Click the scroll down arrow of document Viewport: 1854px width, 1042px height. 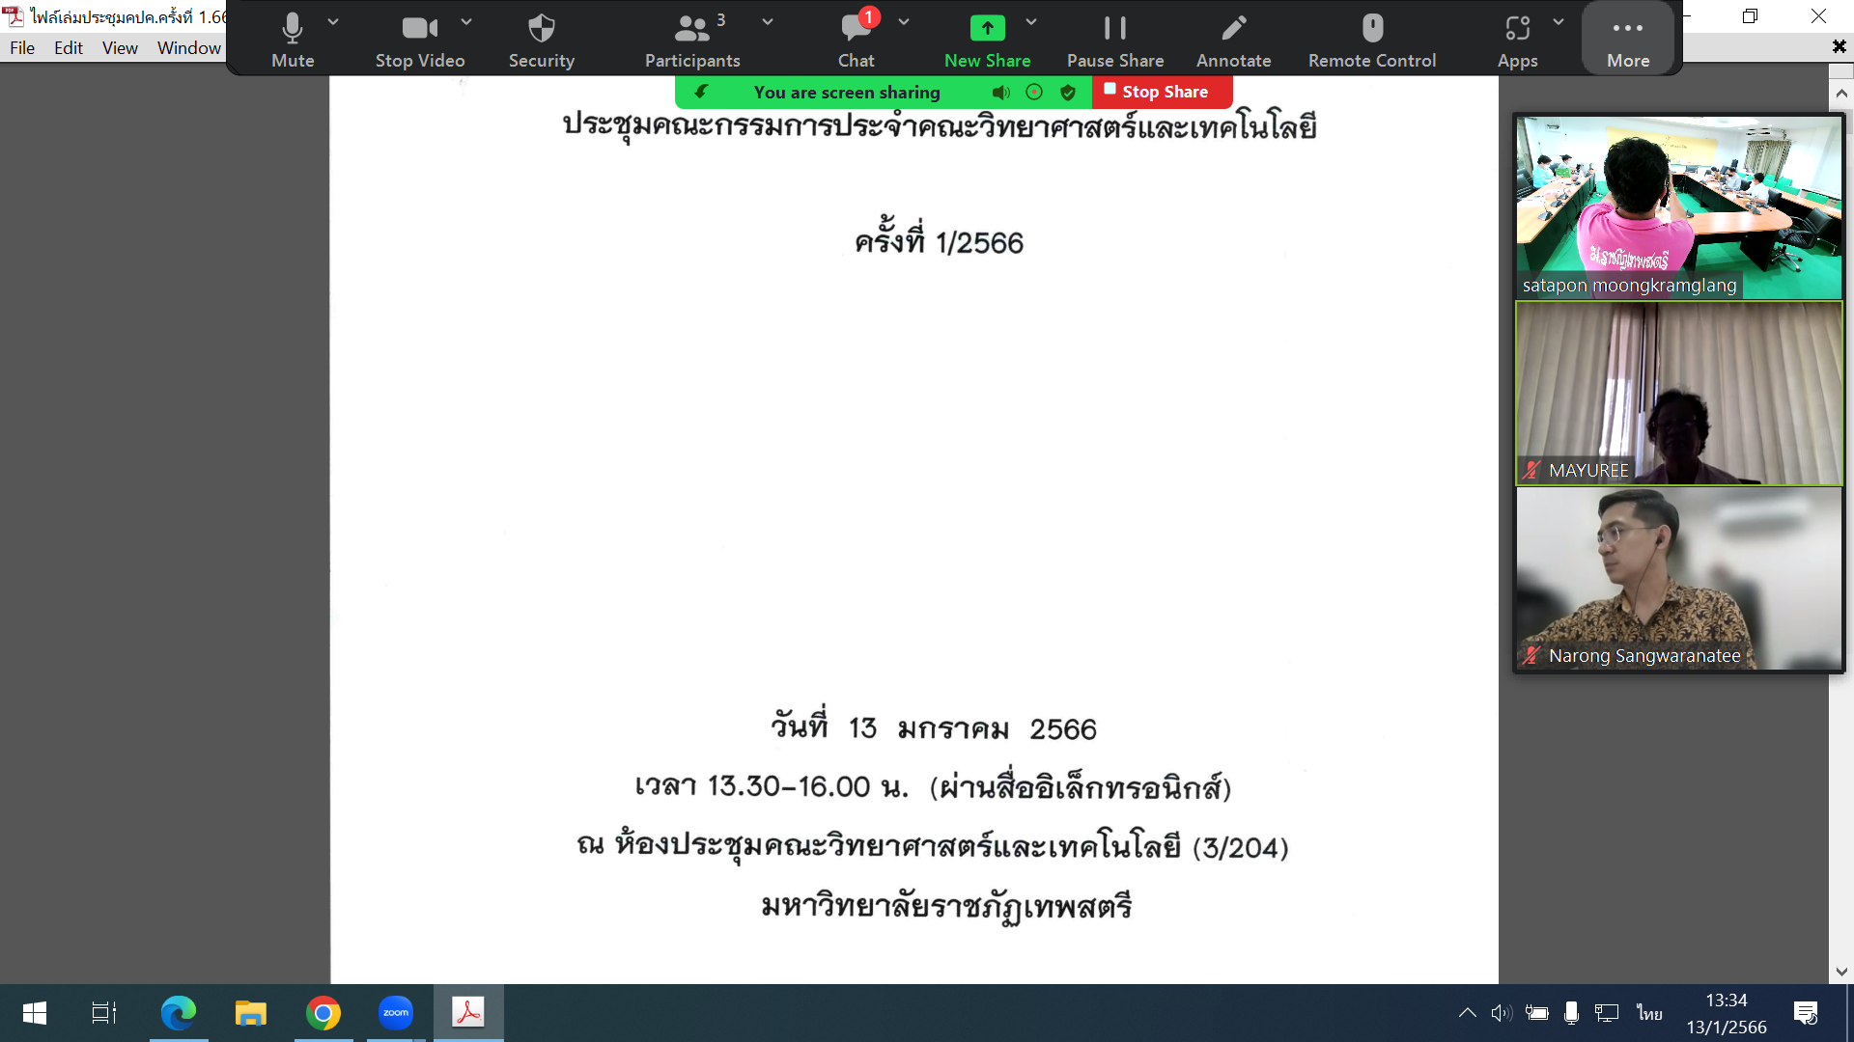pyautogui.click(x=1840, y=972)
